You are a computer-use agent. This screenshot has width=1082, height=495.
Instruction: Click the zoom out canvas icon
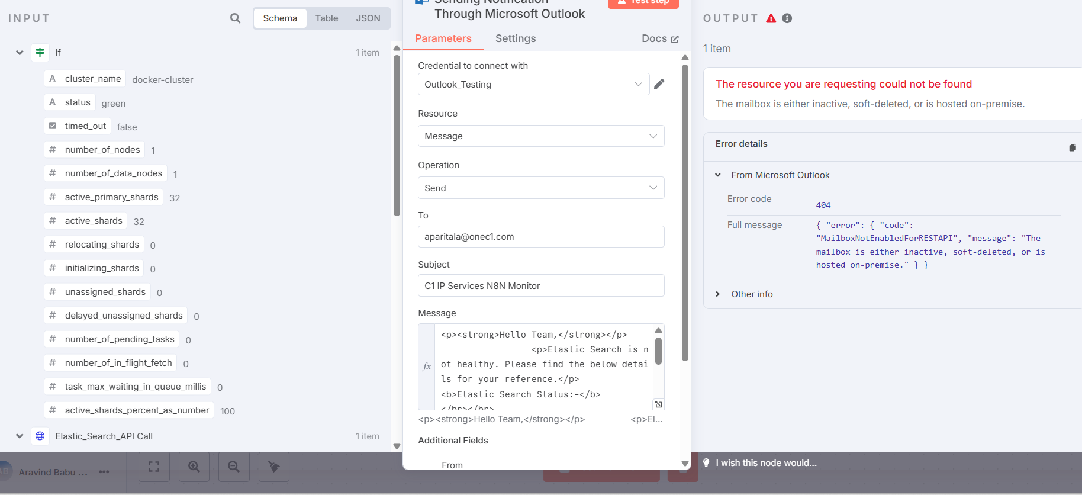point(234,467)
